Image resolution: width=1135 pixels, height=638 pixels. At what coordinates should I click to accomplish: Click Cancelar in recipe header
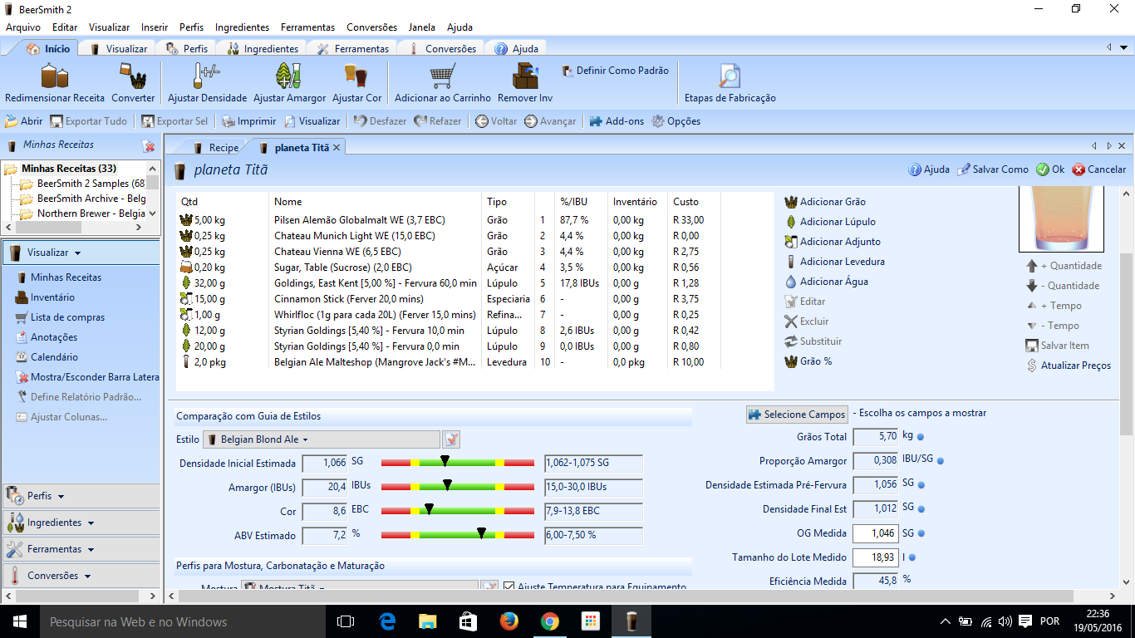(x=1098, y=169)
